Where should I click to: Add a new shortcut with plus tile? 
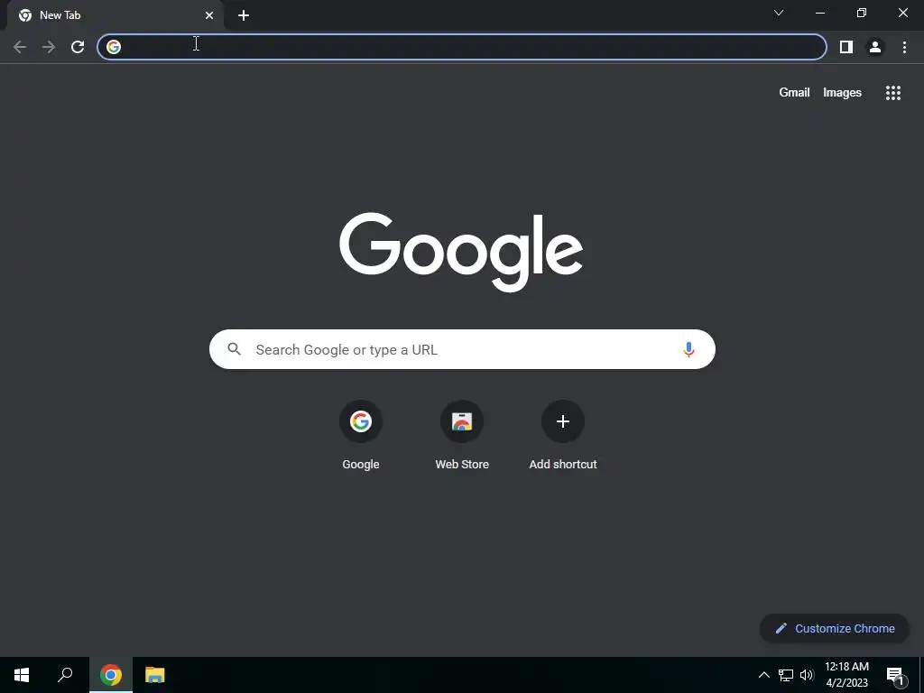(x=563, y=436)
